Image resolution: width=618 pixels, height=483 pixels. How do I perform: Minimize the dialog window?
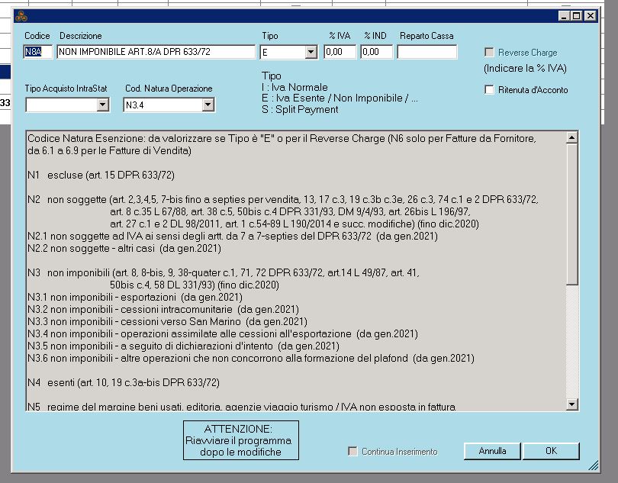(565, 16)
